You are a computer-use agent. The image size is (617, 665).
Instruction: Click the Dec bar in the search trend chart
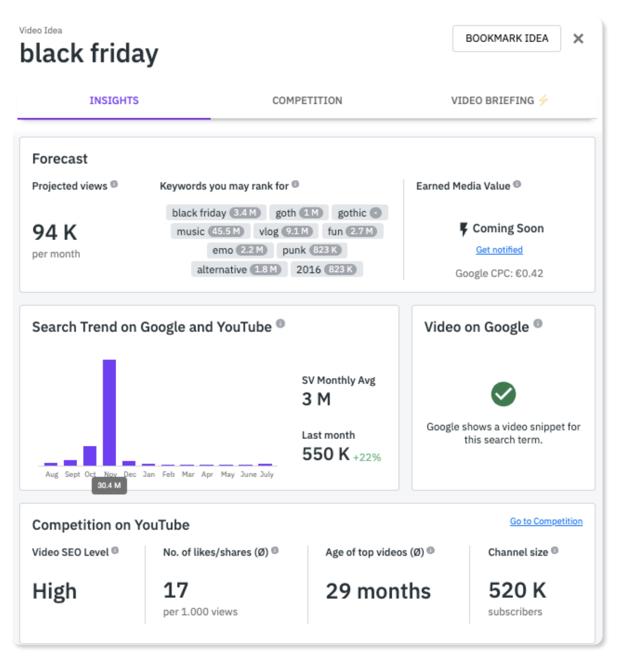129,463
